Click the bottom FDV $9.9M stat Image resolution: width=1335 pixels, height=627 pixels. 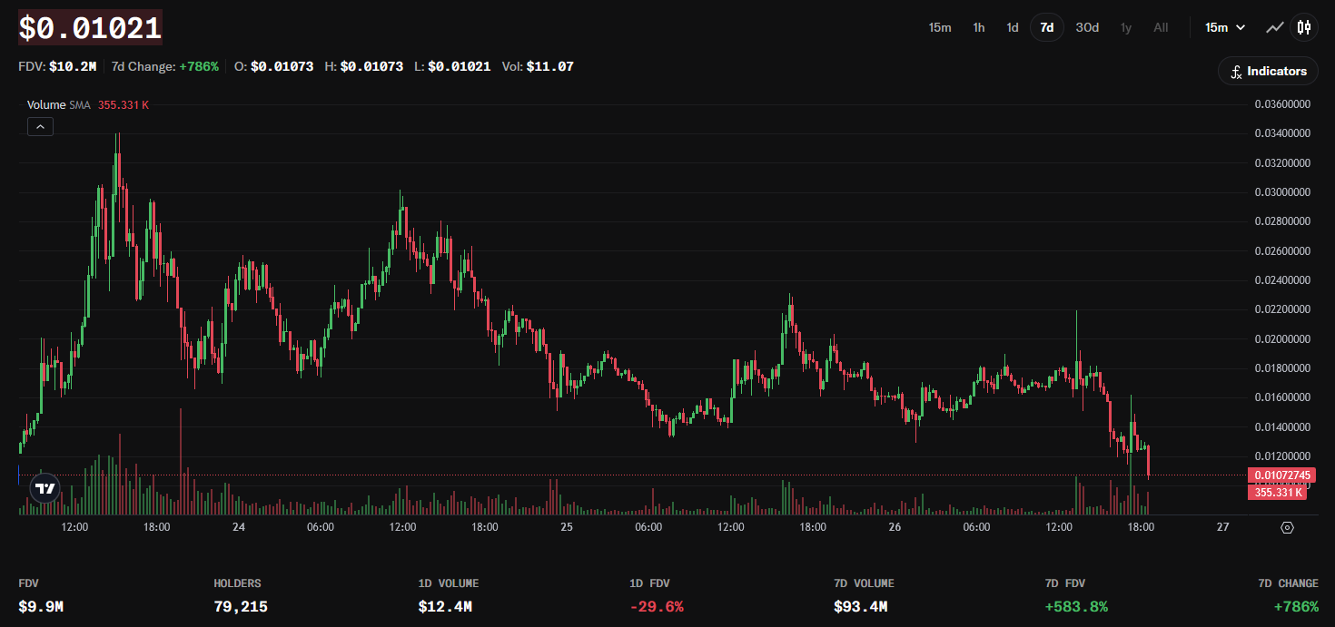(x=41, y=595)
